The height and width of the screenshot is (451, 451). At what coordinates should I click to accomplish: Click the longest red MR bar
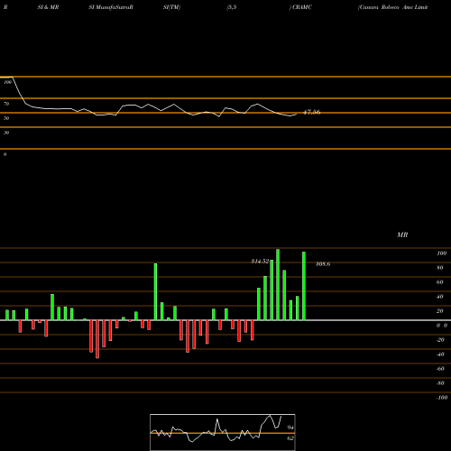click(97, 339)
